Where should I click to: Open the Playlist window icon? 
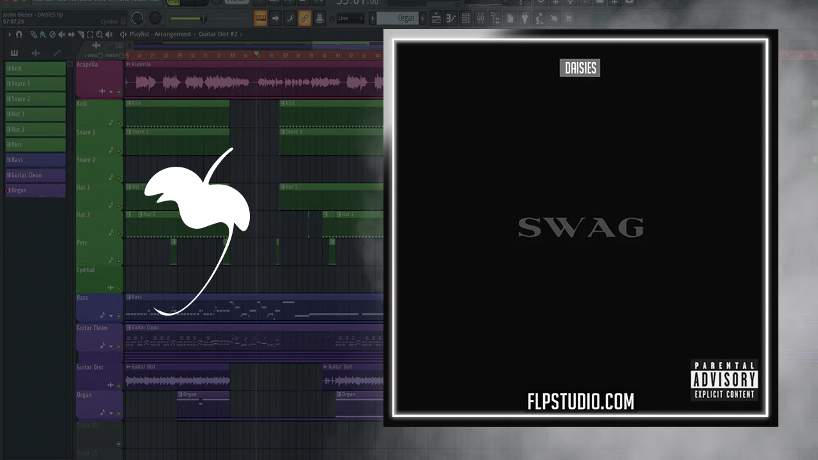click(436, 19)
